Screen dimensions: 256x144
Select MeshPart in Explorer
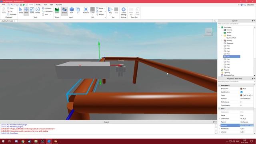click(x=232, y=38)
